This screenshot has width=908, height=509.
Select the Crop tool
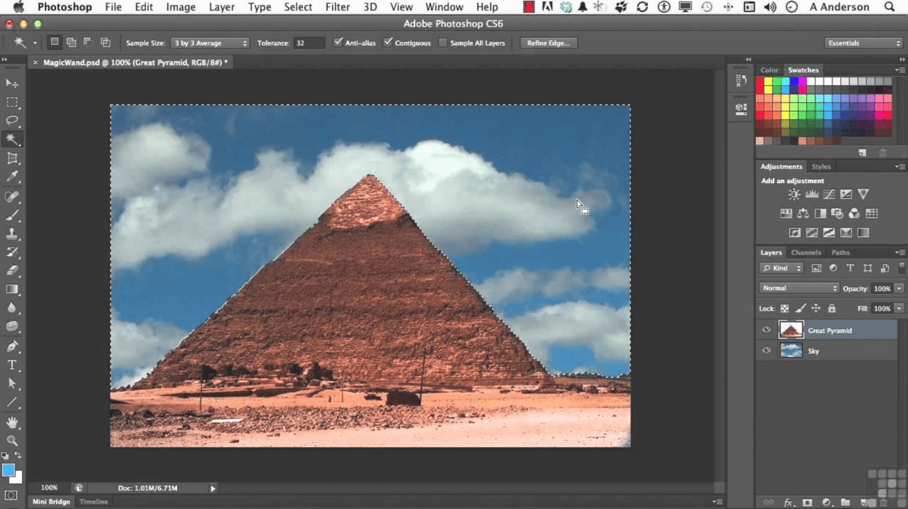tap(12, 158)
